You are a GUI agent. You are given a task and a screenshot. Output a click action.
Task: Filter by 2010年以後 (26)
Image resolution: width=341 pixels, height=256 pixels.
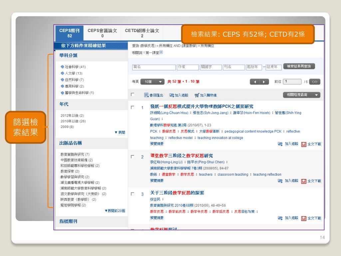tap(73, 121)
